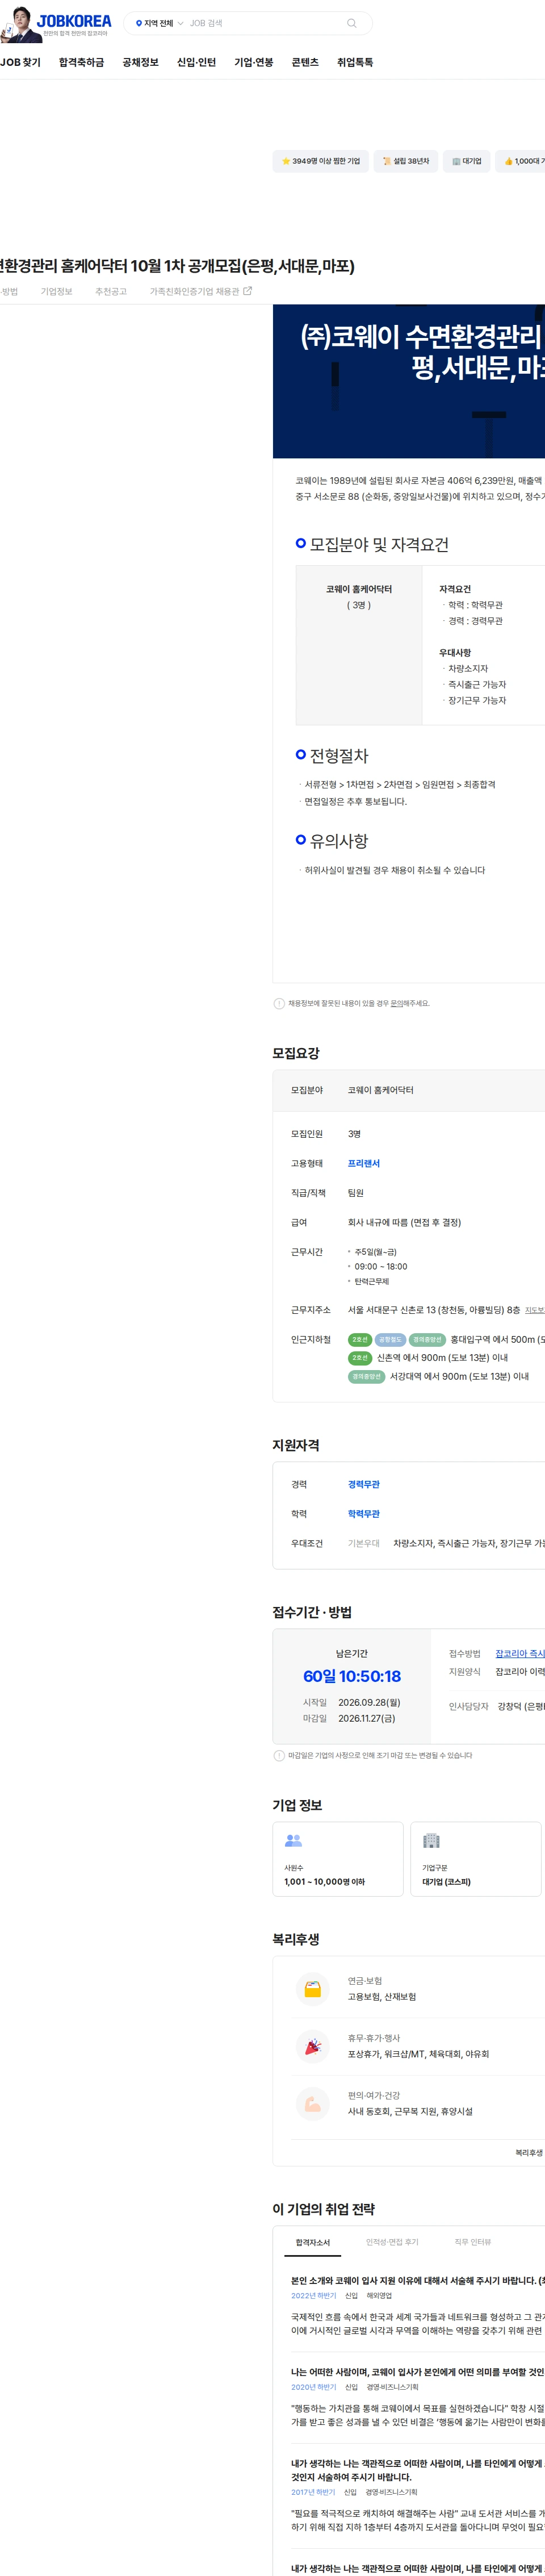Open the 지도보기 map link

(x=535, y=1310)
